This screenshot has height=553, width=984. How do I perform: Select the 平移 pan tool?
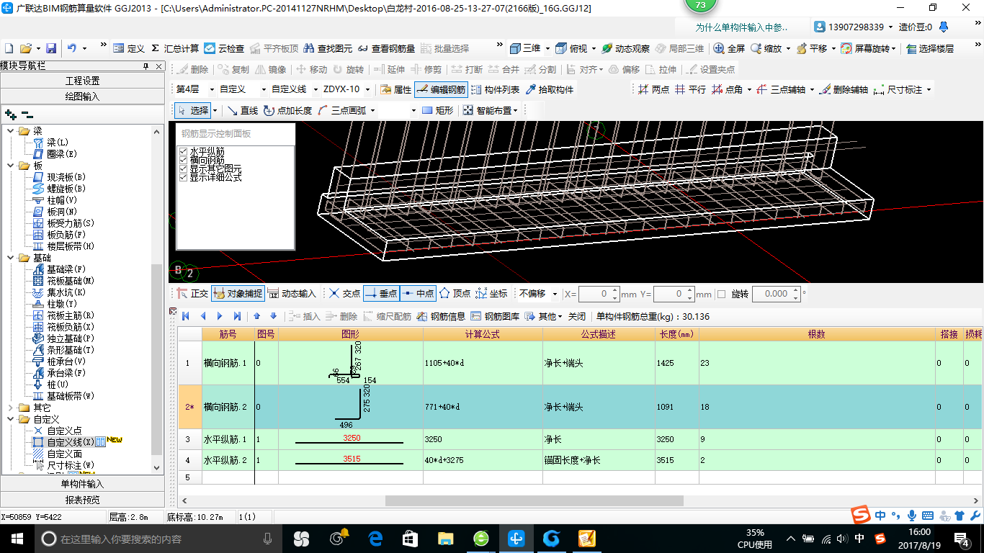(811, 48)
